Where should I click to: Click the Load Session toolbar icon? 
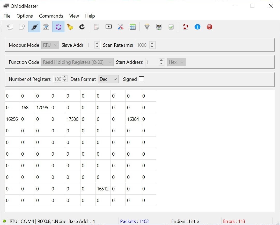pyautogui.click(x=10, y=27)
